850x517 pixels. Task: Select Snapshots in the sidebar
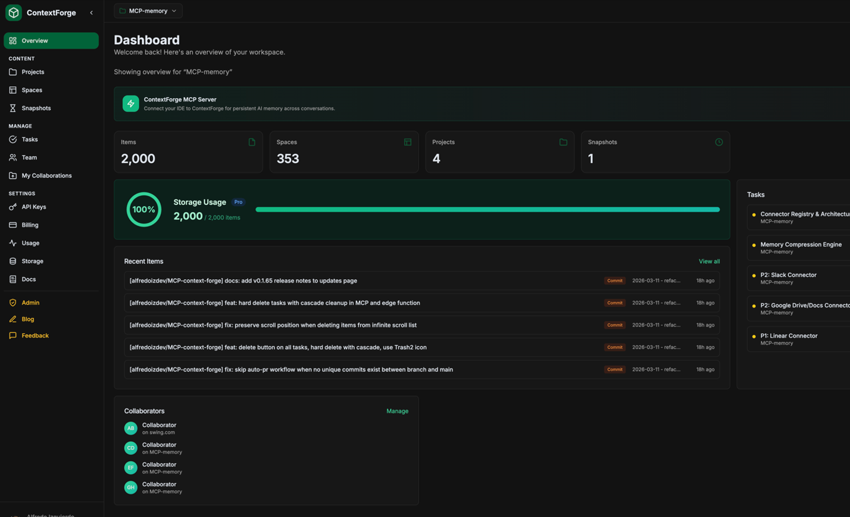[36, 108]
